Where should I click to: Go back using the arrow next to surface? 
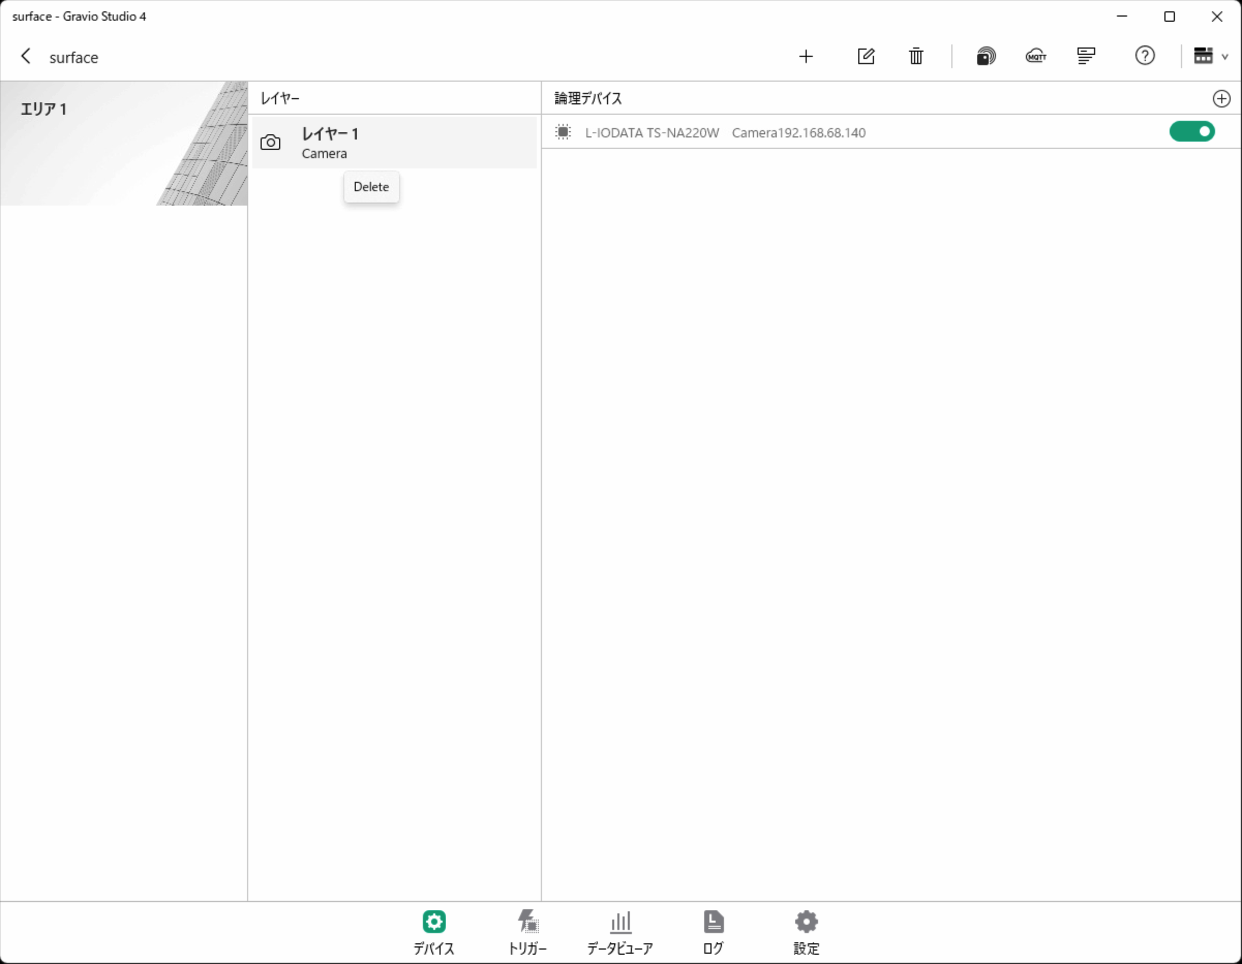click(25, 56)
